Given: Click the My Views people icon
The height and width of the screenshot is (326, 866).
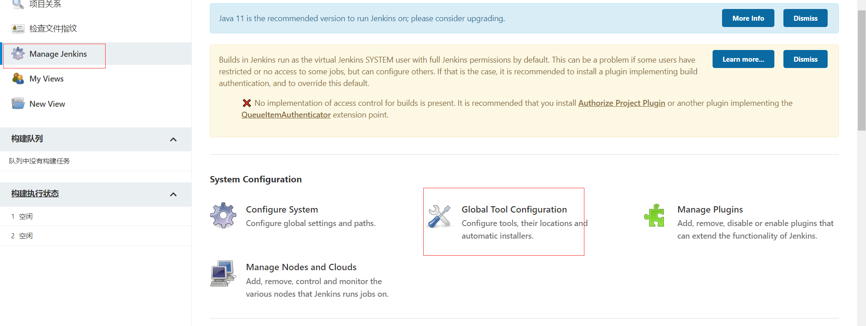Looking at the screenshot, I should 18,78.
